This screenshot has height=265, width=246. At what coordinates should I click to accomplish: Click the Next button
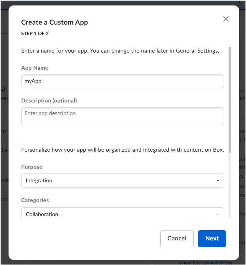pyautogui.click(x=212, y=238)
